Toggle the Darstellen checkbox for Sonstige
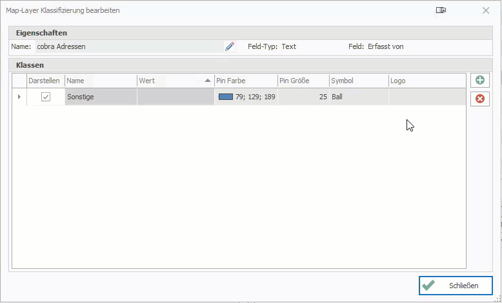 [46, 97]
